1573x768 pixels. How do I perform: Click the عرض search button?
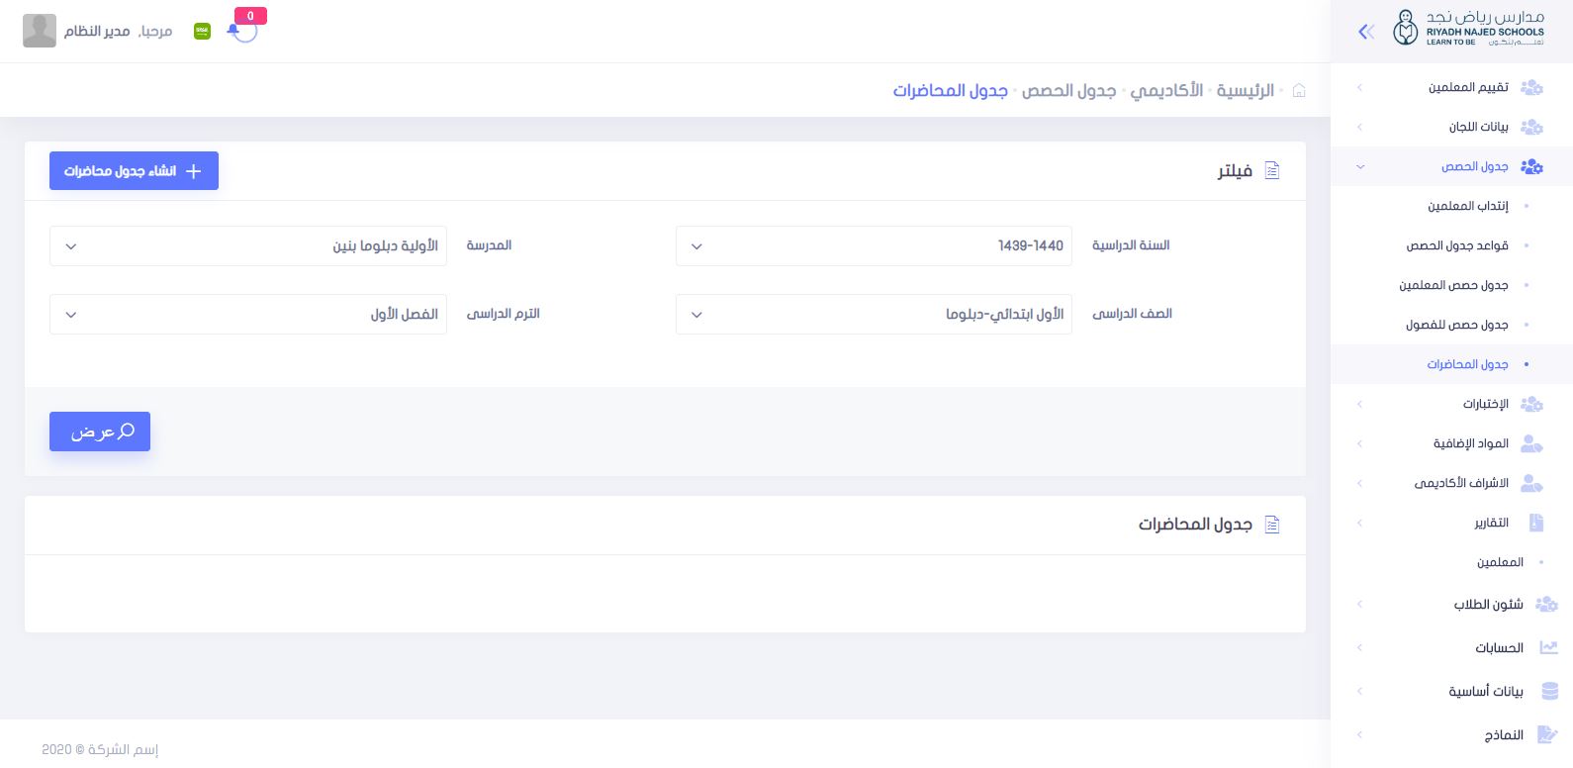pyautogui.click(x=100, y=432)
